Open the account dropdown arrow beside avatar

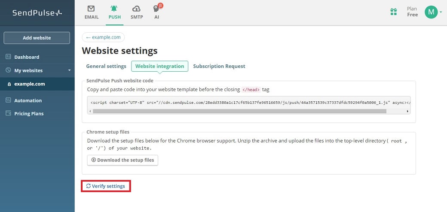tap(441, 12)
